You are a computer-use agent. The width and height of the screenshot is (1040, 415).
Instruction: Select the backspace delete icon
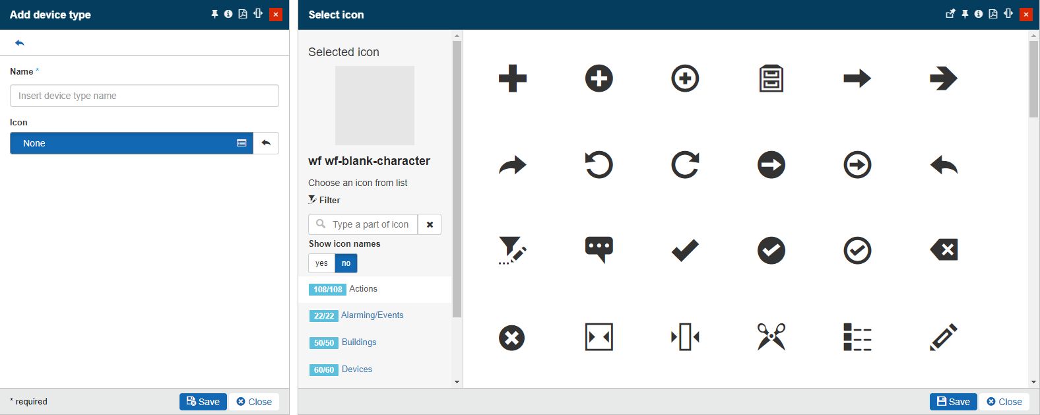(943, 250)
